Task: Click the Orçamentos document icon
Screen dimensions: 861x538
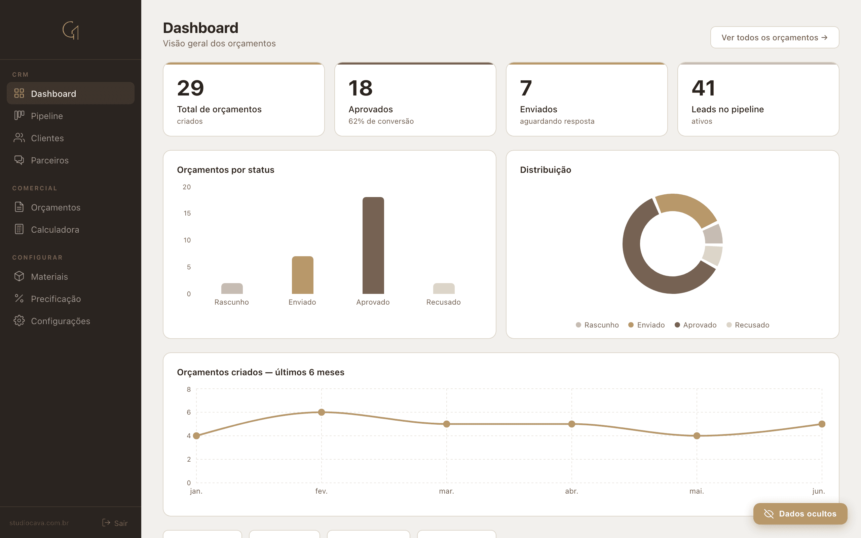Action: point(19,207)
